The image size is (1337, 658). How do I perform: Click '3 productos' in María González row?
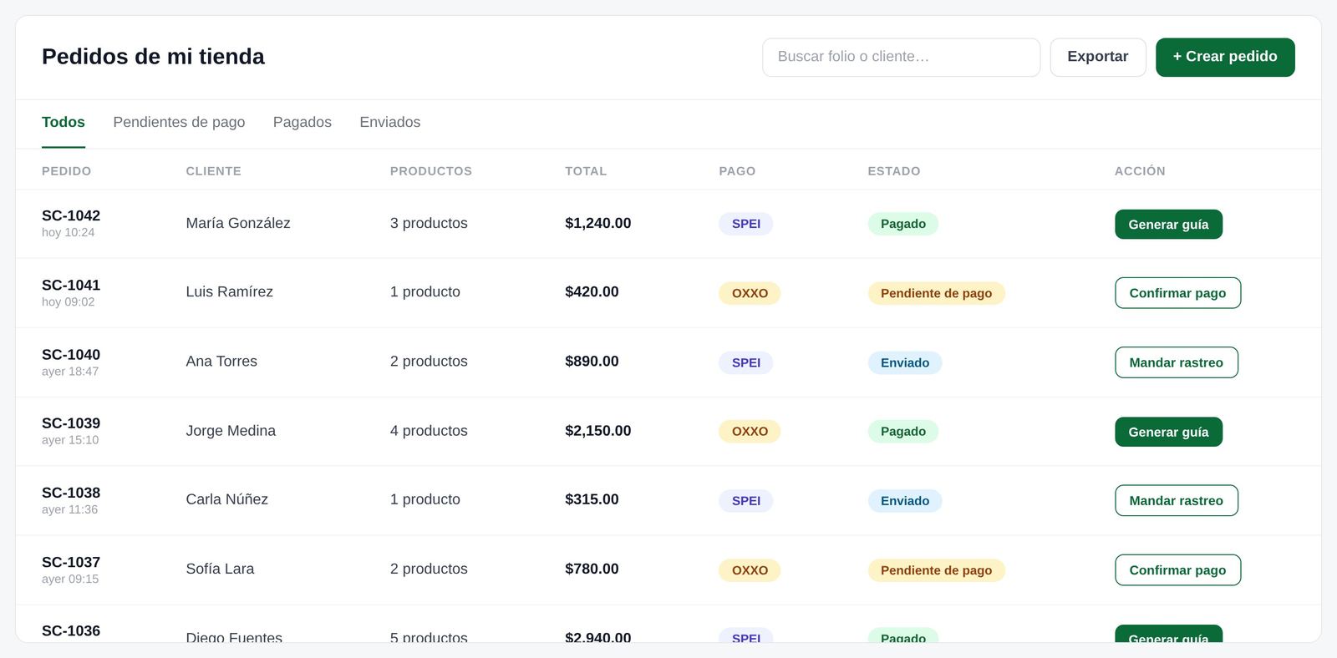point(429,223)
